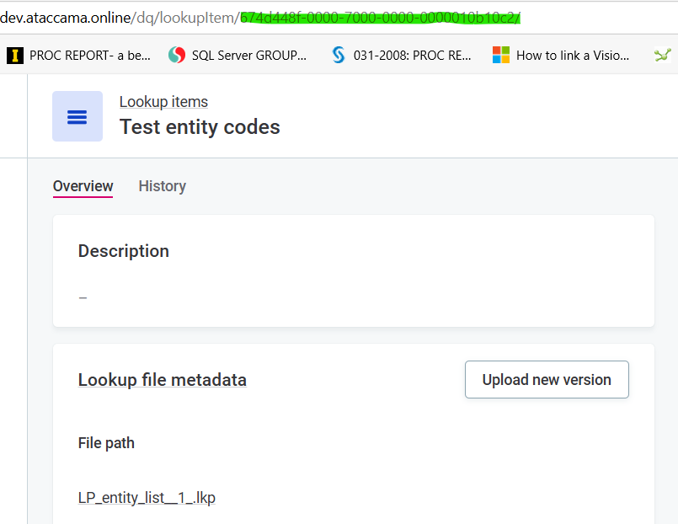Switch to the History tab

pos(163,186)
